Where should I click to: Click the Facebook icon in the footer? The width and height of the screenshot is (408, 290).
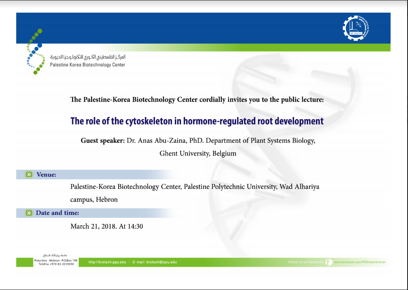coord(329,262)
